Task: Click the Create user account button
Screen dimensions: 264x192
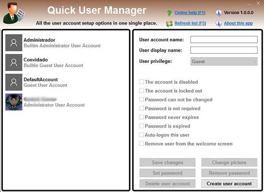Action: 229,183
